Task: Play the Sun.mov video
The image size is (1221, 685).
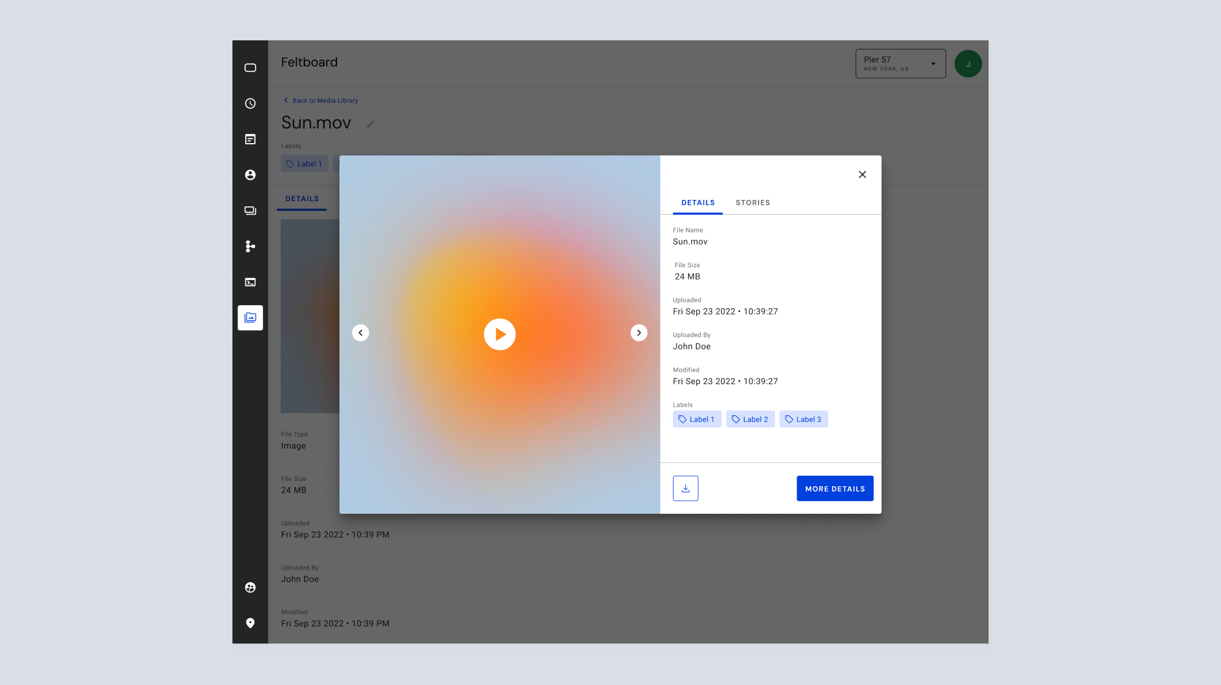Action: tap(500, 334)
